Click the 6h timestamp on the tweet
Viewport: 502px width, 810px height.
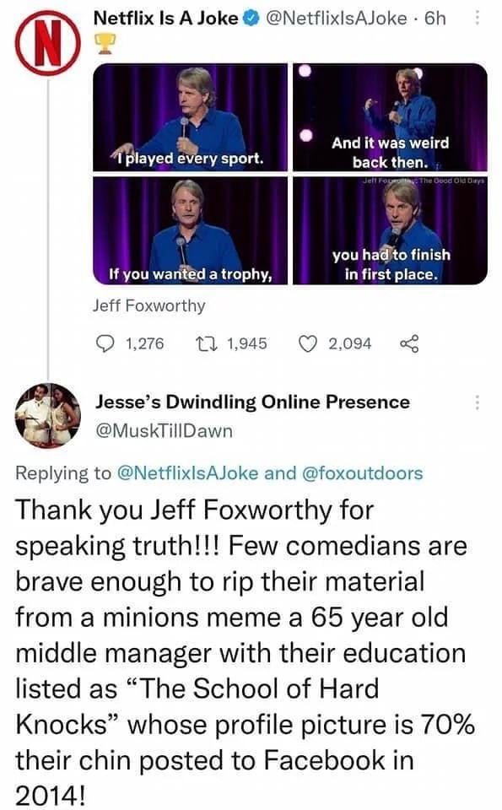coord(435,19)
